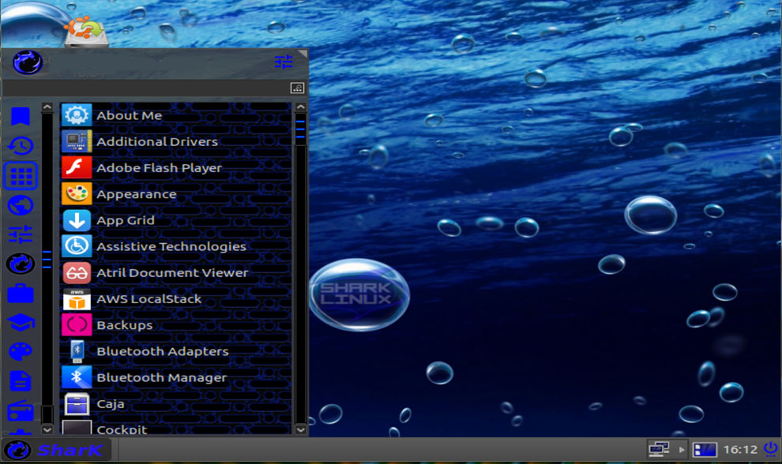This screenshot has height=464, width=782.
Task: Select the Shark logo category in sidebar
Action: click(x=21, y=264)
